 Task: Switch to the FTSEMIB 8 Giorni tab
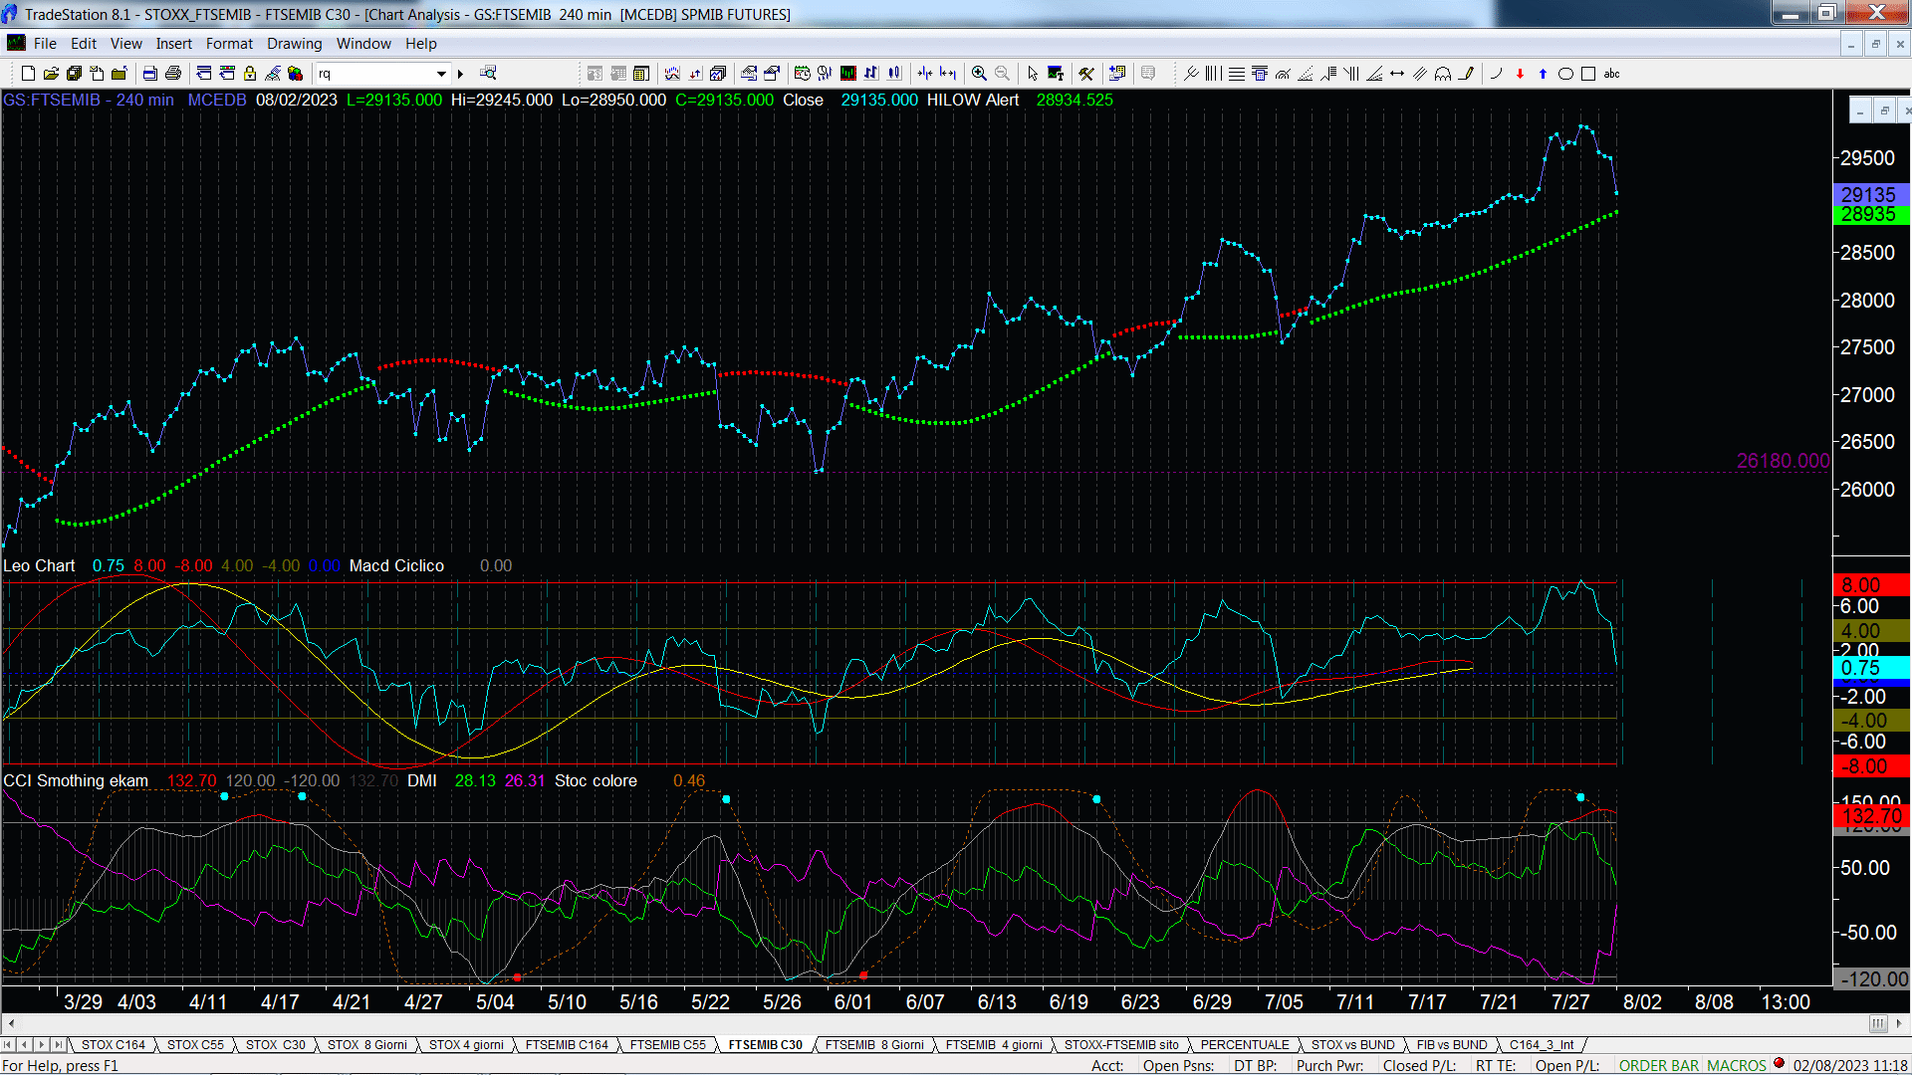pos(874,1044)
